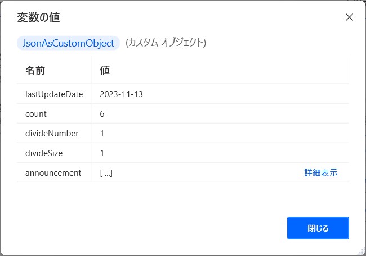366x256 pixels.
Task: Click the 値 column header
Action: [x=105, y=70]
